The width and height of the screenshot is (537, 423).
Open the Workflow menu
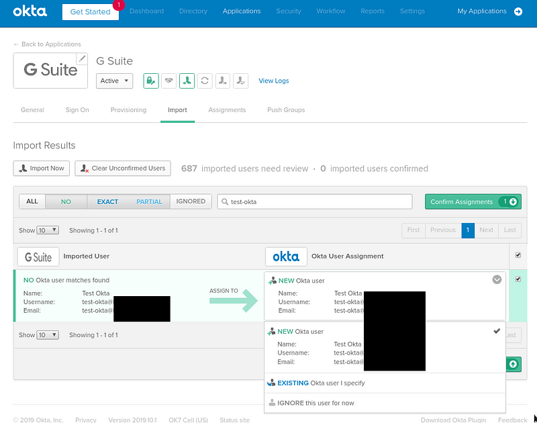click(x=331, y=11)
